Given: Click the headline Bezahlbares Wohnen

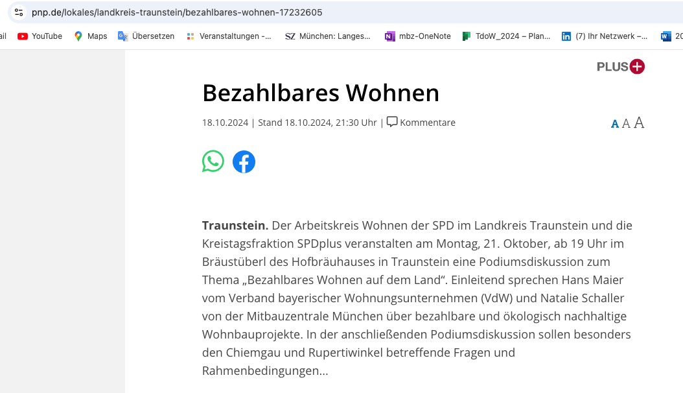Looking at the screenshot, I should (x=321, y=93).
